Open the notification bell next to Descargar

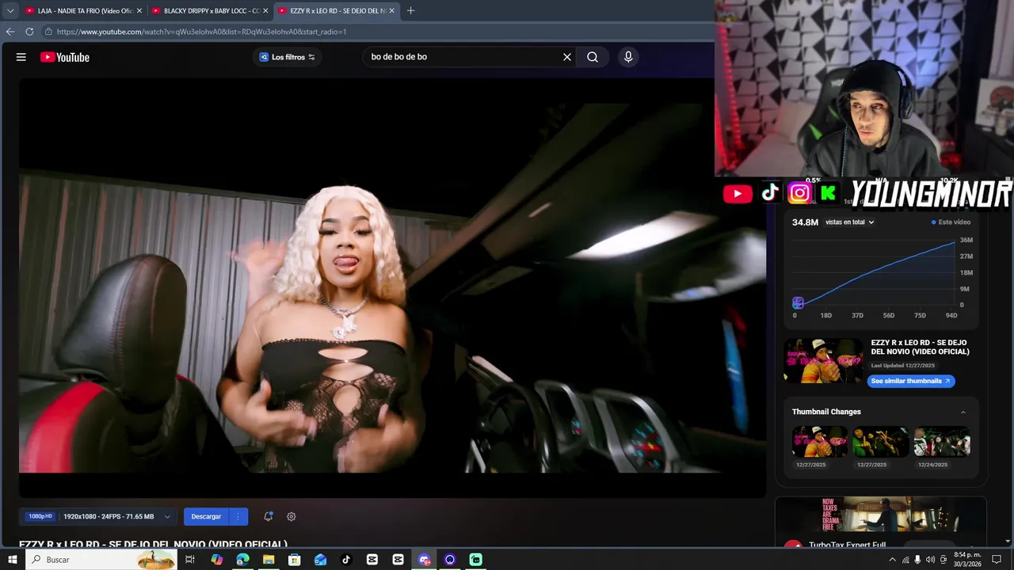(x=269, y=516)
